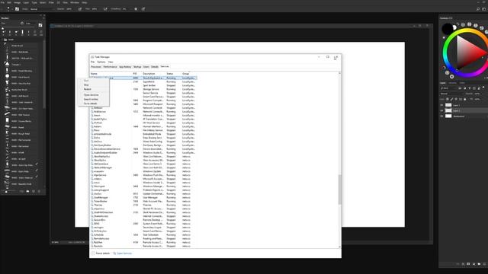Click the delete brush trash icon in Brushes panel
Screen dimensions: 488x274
(39, 191)
